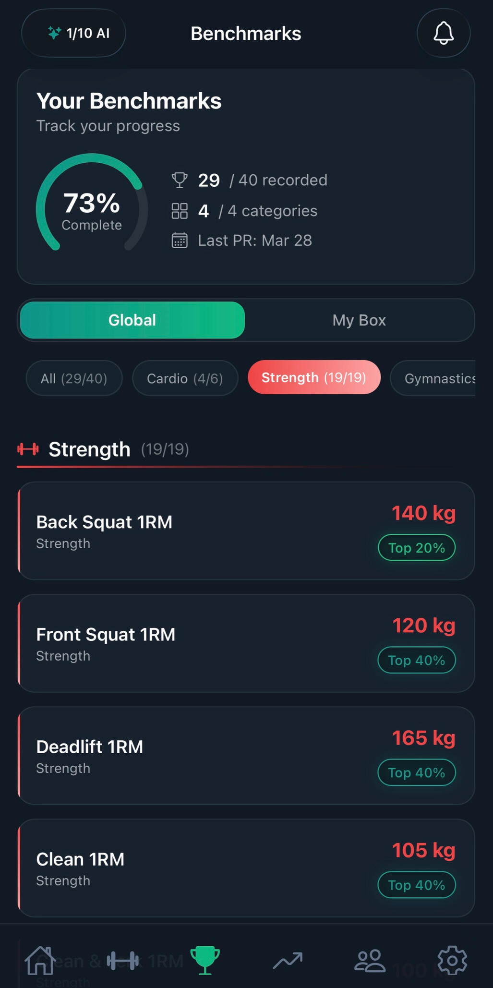Open the community people tab
The width and height of the screenshot is (493, 988).
click(x=370, y=960)
